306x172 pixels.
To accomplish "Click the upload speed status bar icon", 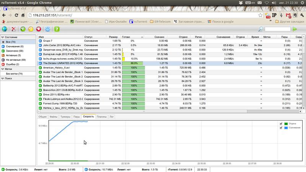I will 3,169.
